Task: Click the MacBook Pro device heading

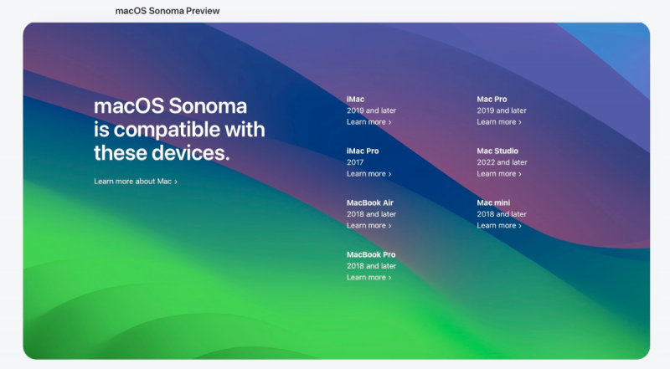Action: point(371,254)
